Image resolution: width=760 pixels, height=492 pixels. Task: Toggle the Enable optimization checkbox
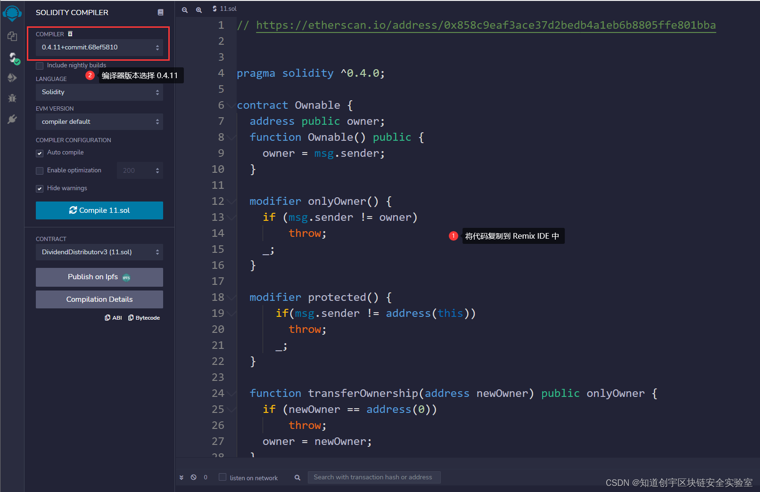click(40, 170)
